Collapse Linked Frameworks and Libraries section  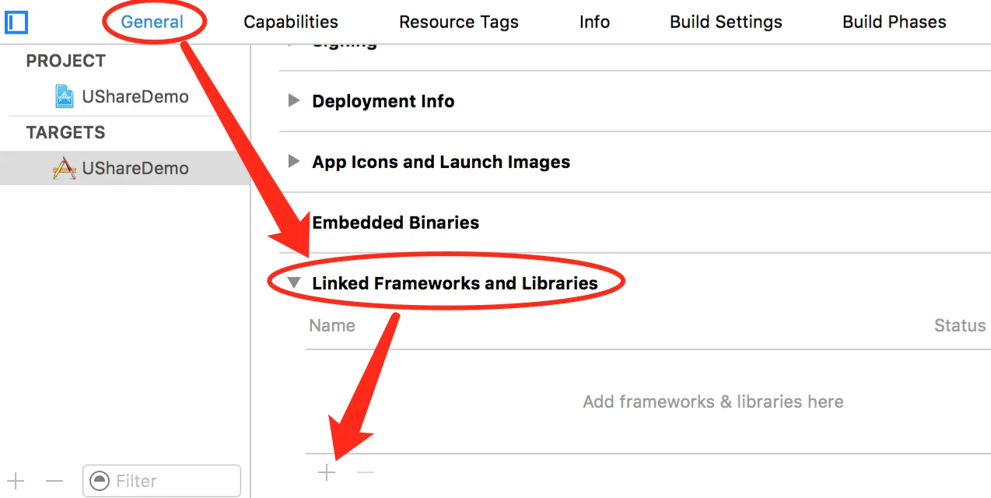294,283
